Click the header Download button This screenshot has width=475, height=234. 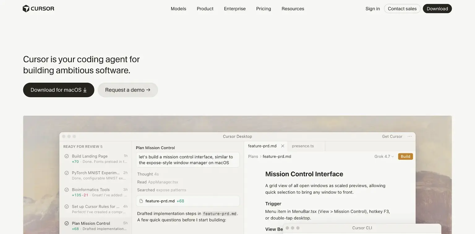pyautogui.click(x=437, y=9)
